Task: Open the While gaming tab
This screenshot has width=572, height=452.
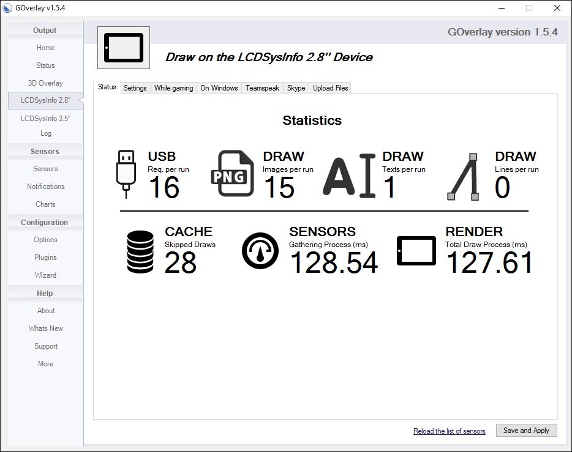Action: click(173, 88)
